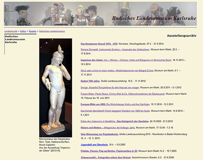203x160 pixels.
Task: Visit Once upon a time in mass media link
Action: click(117, 71)
